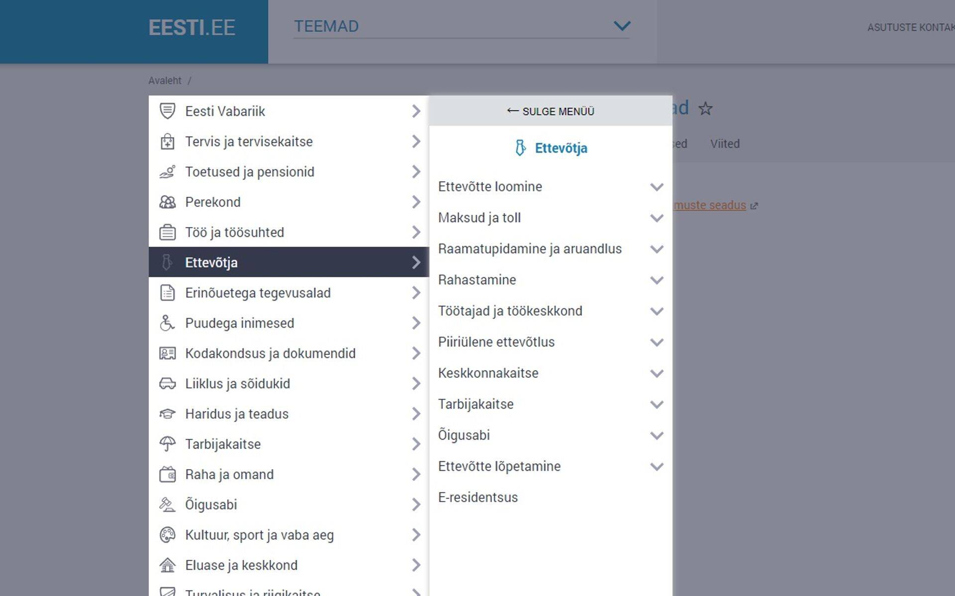Image resolution: width=955 pixels, height=596 pixels.
Task: Expand Raamatupidamine ja aruandlus chevron
Action: click(657, 249)
